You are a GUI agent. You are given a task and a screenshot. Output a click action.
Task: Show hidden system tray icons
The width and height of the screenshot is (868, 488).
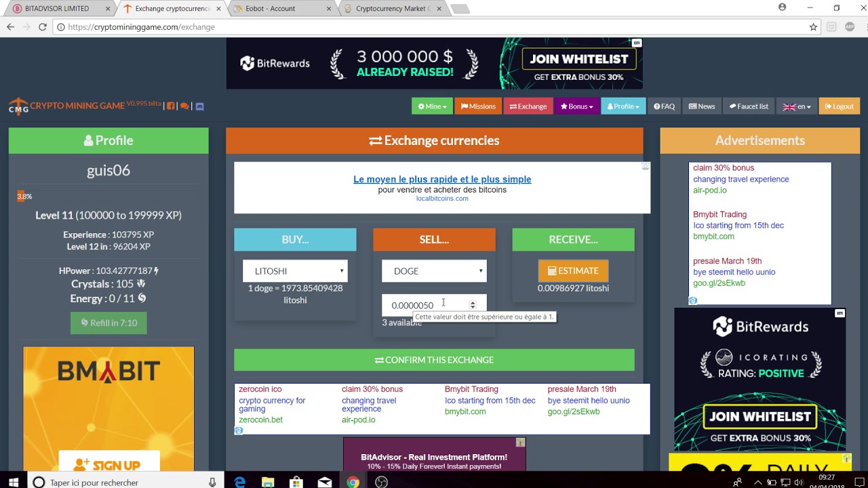[x=757, y=483]
